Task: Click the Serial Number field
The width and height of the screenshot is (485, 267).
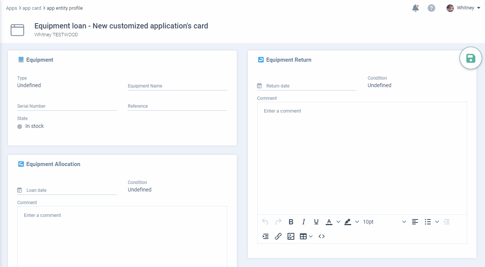Action: click(67, 106)
